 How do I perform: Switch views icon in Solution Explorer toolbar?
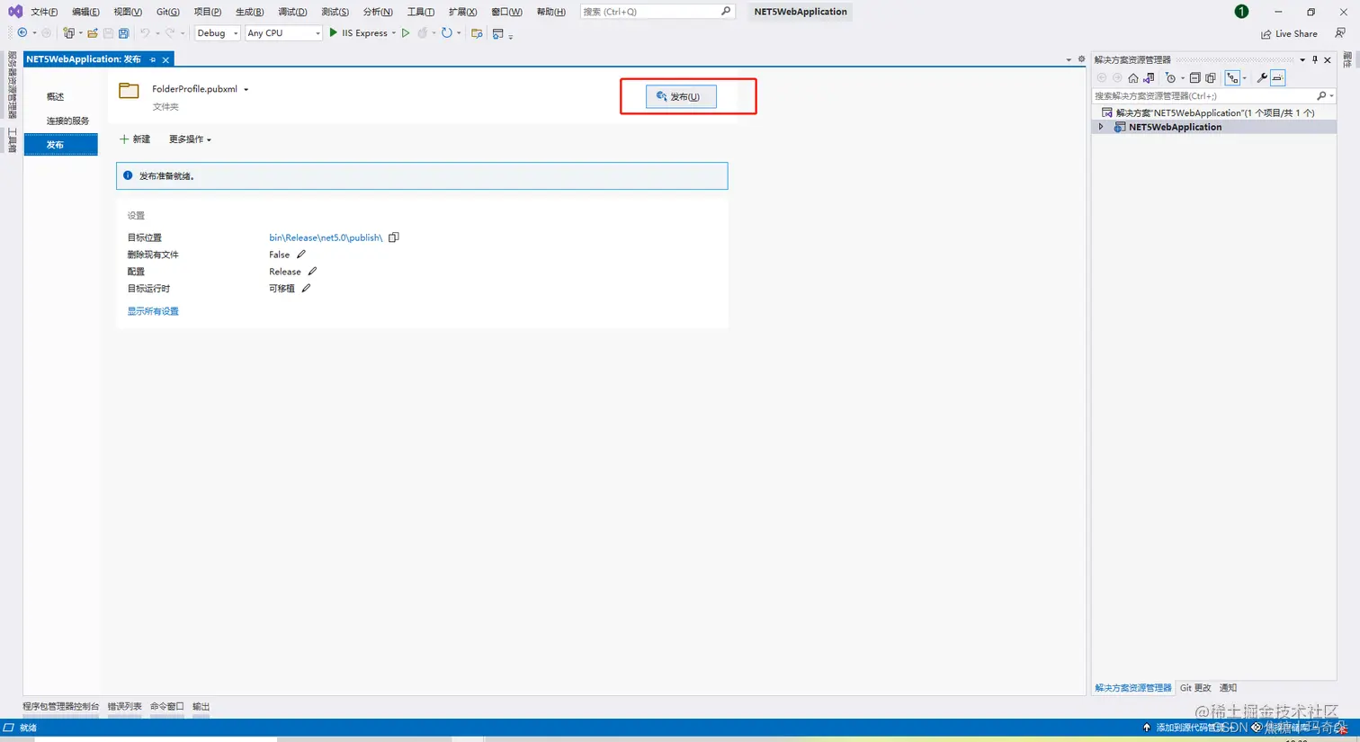point(1149,78)
